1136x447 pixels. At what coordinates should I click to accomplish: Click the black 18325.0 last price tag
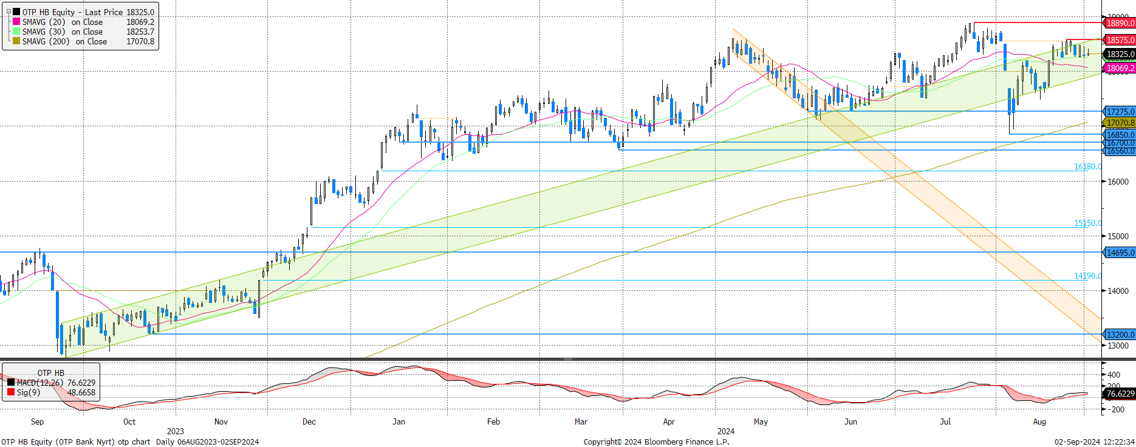click(x=1120, y=54)
